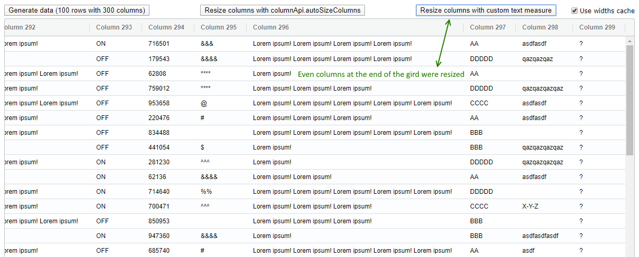Screen dimensions: 639x257
Task: Select the Column 295 header
Action: tap(219, 27)
